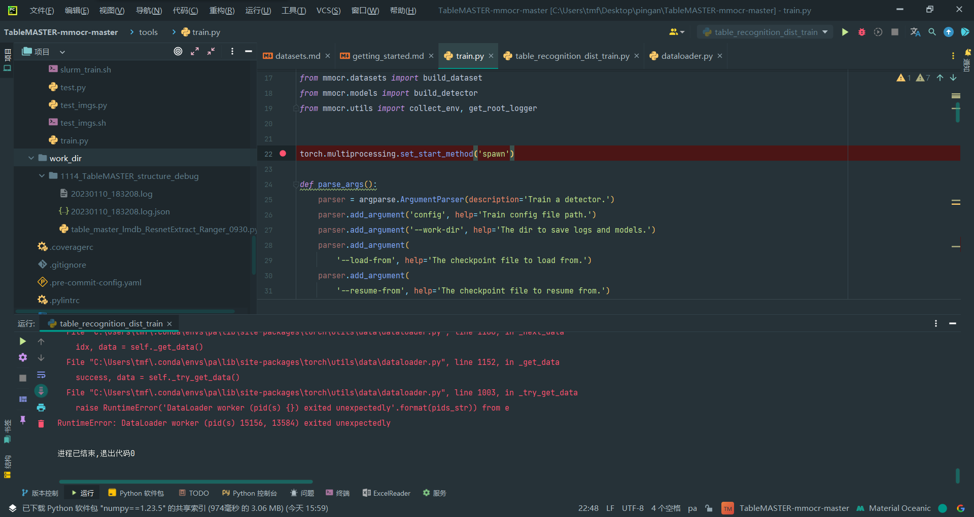Open the 重构 menu
The height and width of the screenshot is (517, 974).
tap(222, 10)
